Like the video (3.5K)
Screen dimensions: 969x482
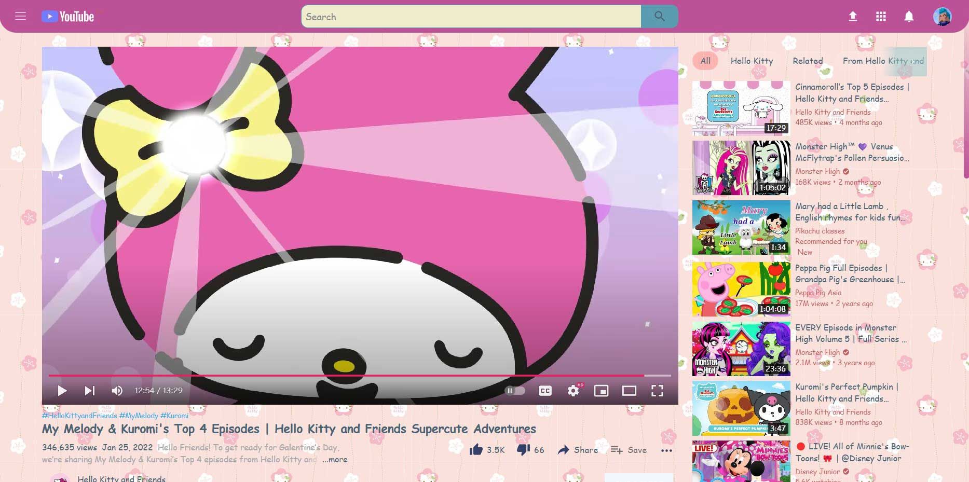487,450
